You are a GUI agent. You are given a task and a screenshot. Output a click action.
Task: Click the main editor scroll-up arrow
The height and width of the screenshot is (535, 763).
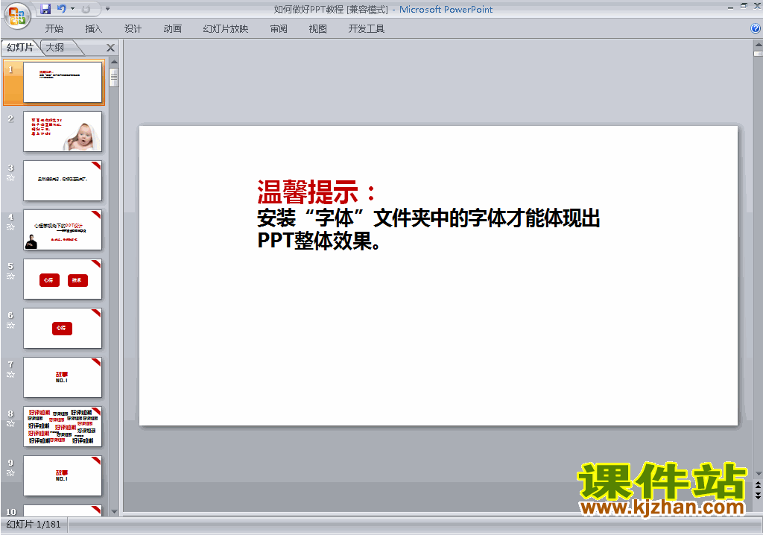coord(758,44)
